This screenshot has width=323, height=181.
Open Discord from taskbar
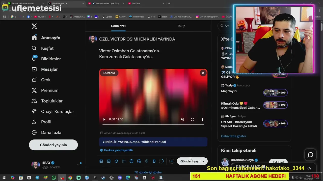click(120, 178)
